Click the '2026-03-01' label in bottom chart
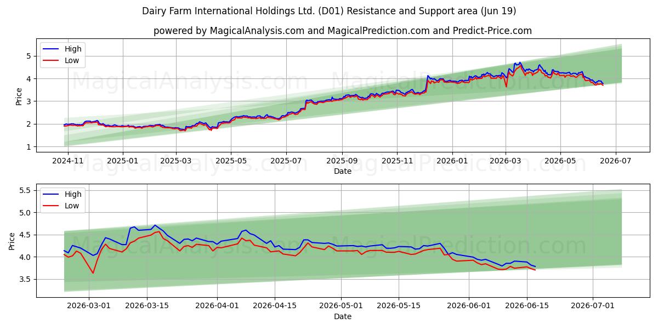658x329 pixels. [89, 307]
